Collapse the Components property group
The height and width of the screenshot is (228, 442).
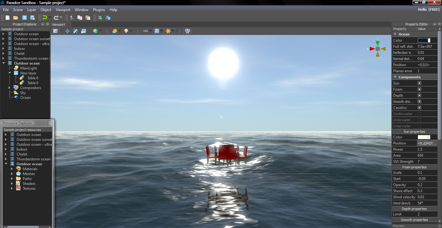(x=395, y=77)
